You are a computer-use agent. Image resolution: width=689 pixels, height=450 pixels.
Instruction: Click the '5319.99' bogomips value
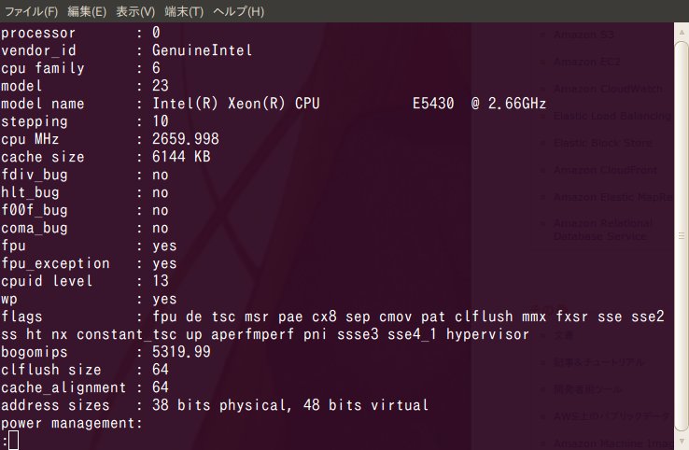tap(181, 352)
